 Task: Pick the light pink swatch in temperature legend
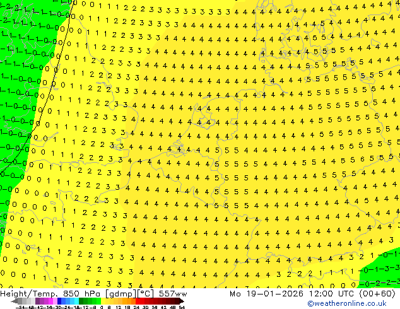(x=55, y=301)
